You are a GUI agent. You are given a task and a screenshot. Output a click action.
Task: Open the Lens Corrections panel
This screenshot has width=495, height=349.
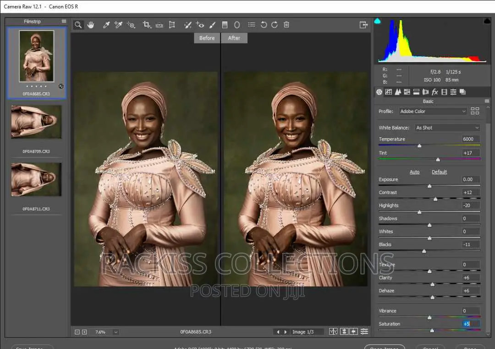(x=425, y=92)
